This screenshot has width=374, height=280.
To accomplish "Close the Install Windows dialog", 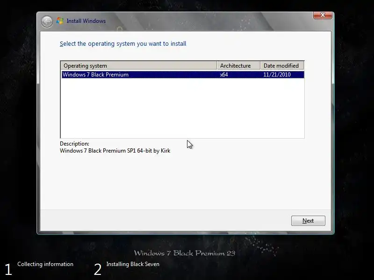I will (323, 15).
